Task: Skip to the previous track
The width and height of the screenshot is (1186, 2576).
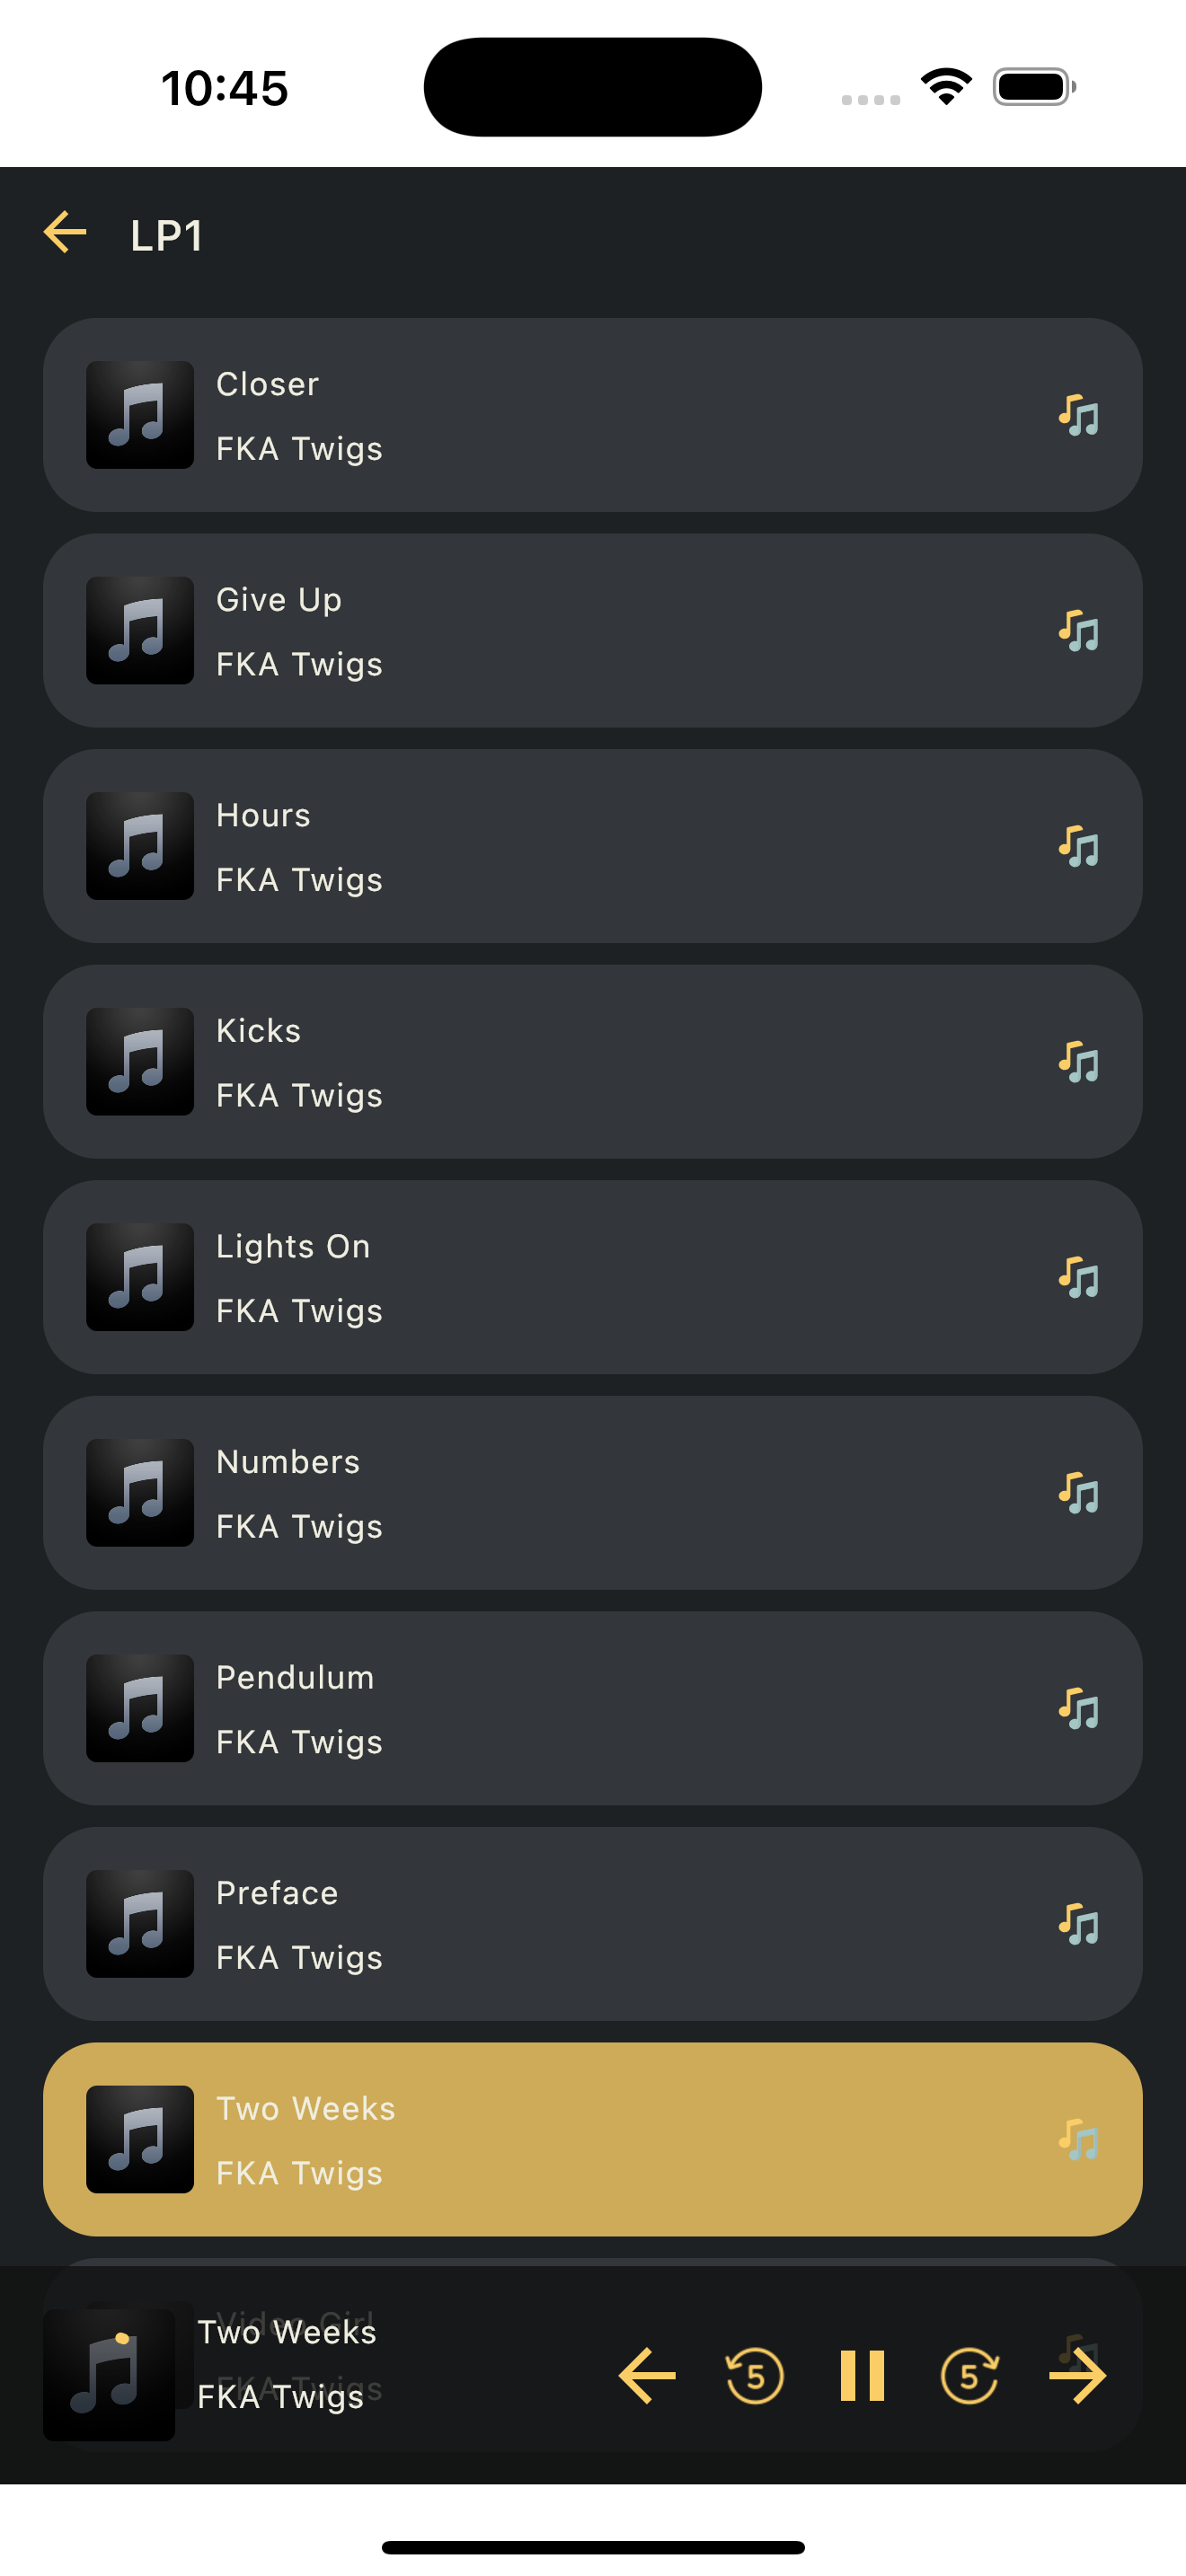Action: pos(647,2375)
